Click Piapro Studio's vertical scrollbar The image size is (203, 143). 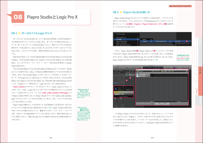pyautogui.click(x=188, y=88)
